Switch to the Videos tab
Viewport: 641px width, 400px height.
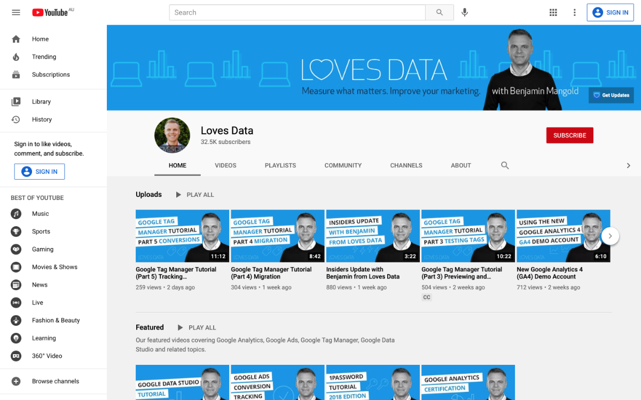pos(225,165)
